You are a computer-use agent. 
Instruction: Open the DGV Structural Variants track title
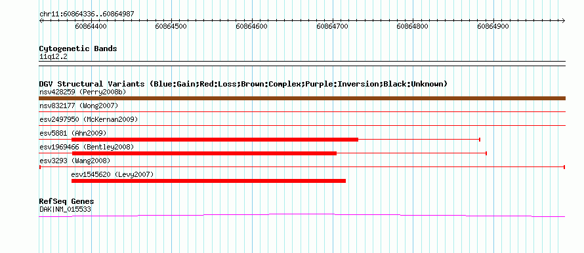point(243,84)
